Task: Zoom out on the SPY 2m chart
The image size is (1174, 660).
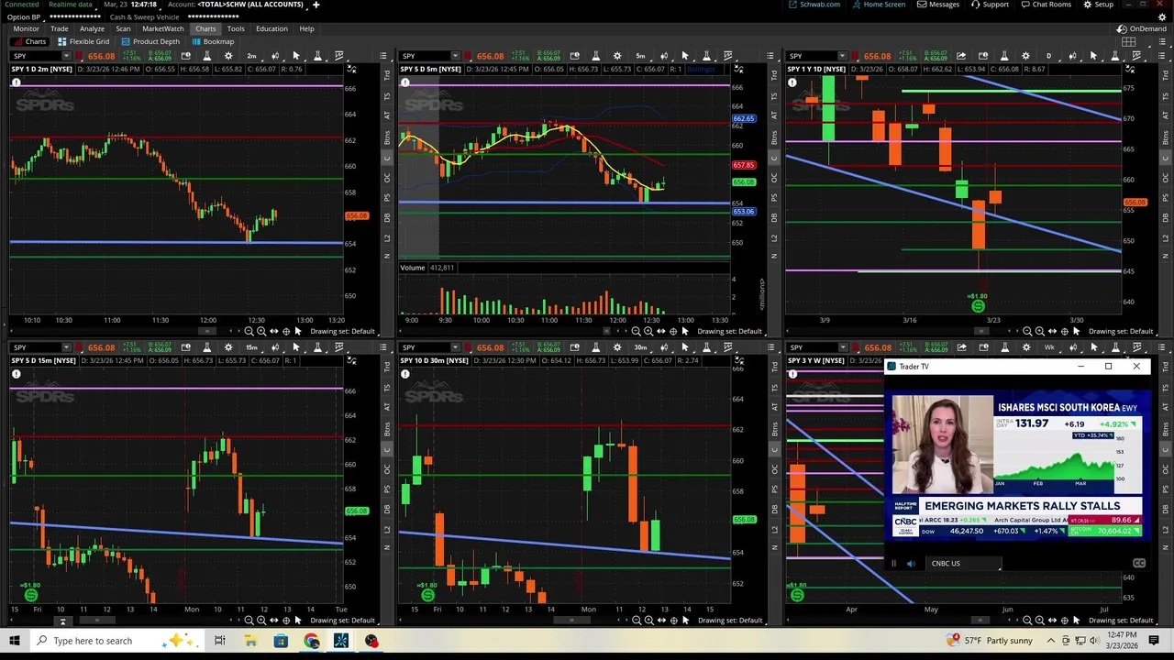Action: 249,331
